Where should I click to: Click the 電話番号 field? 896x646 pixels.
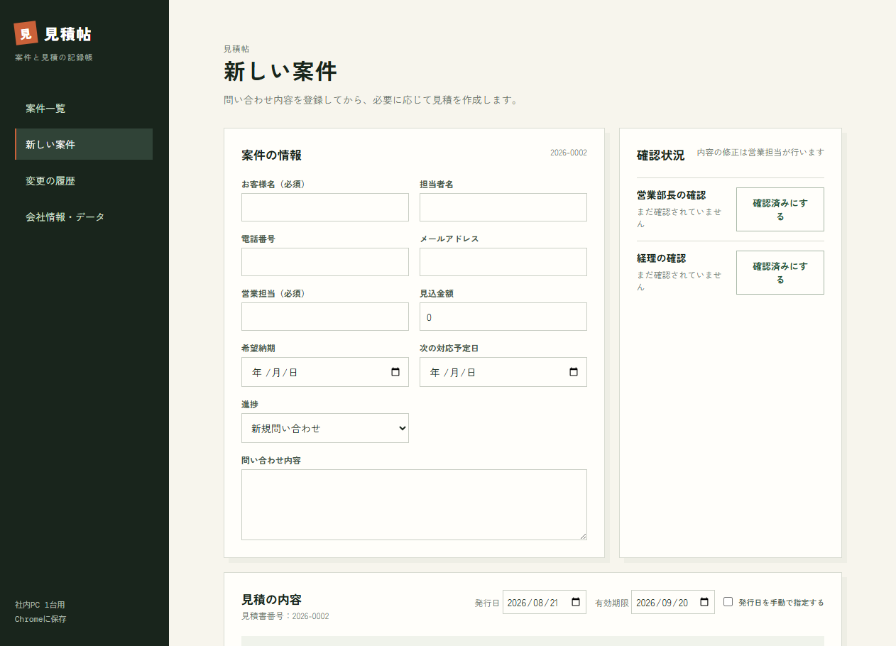point(325,262)
